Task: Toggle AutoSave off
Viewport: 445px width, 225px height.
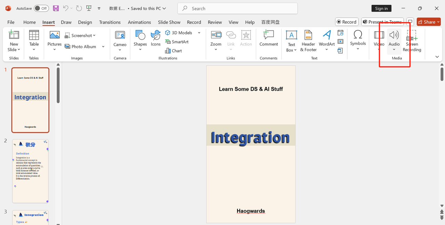Action: coord(41,8)
